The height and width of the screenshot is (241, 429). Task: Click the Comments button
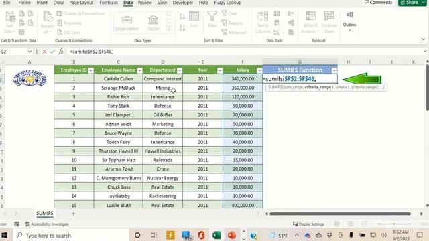(x=378, y=3)
